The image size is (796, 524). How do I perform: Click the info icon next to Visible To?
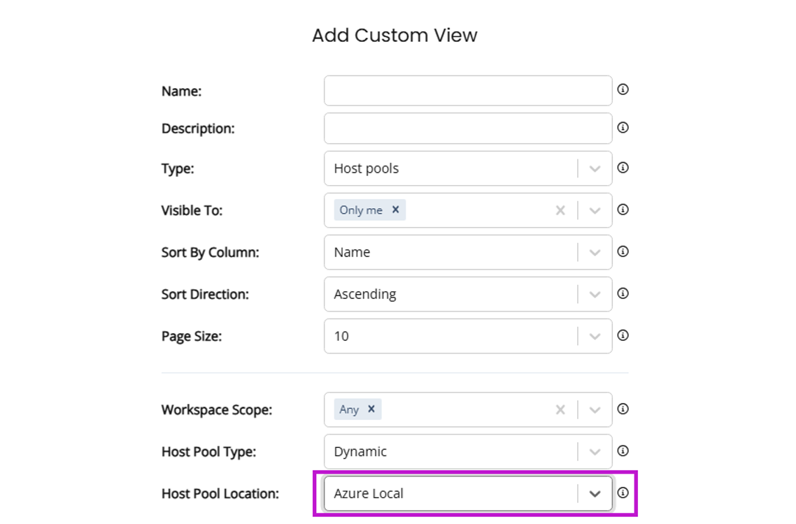tap(623, 210)
